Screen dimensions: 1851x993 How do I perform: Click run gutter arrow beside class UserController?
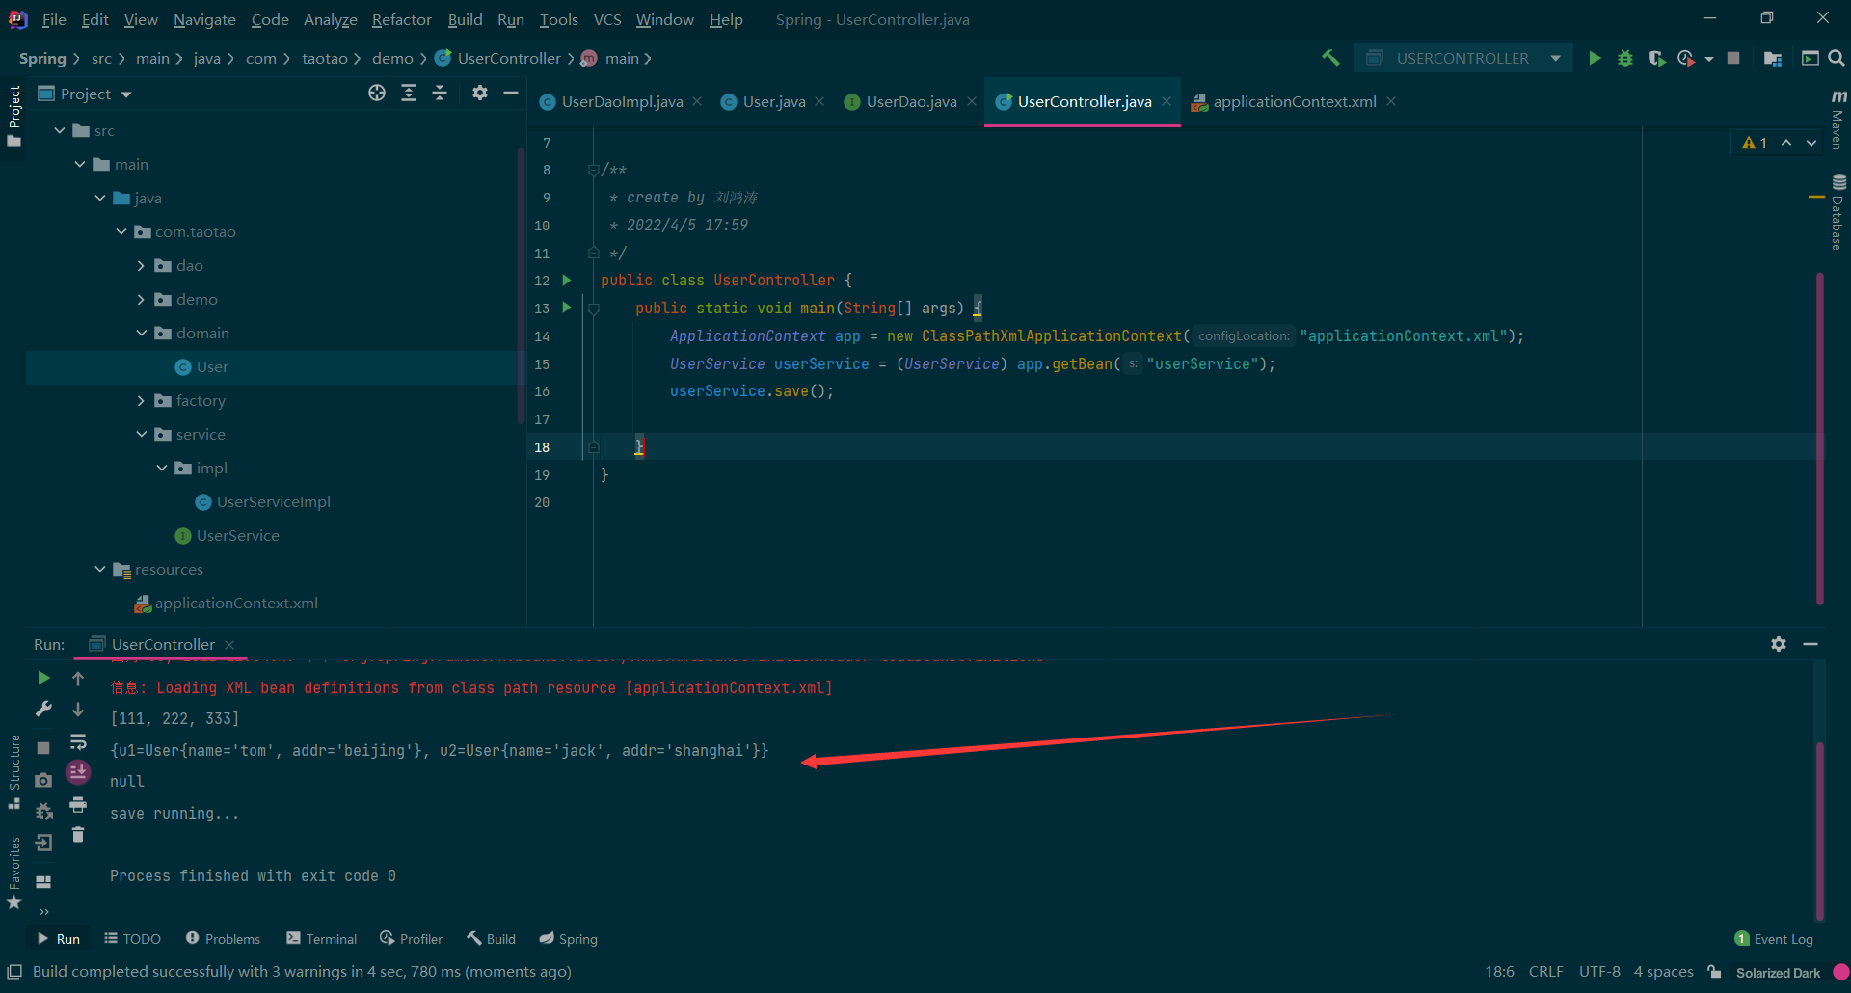point(567,280)
